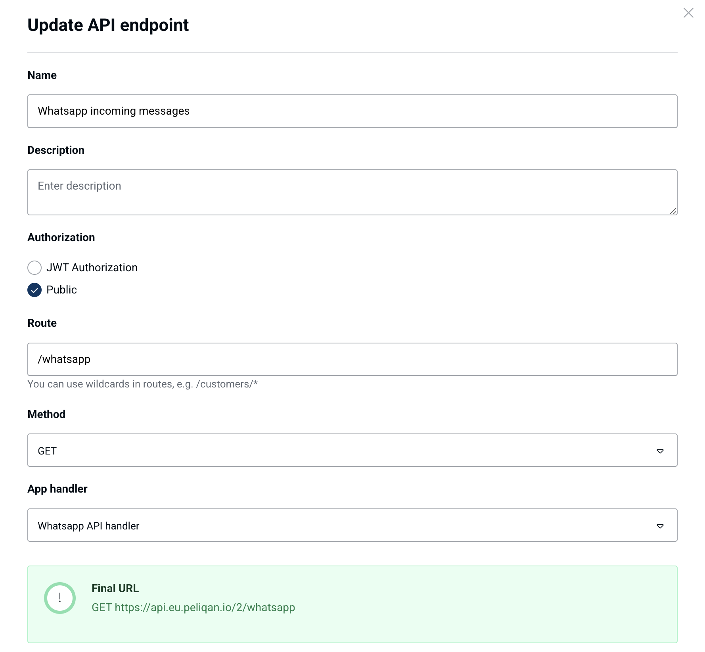The image size is (705, 652).
Task: Select the Public authorization option
Action: click(34, 290)
